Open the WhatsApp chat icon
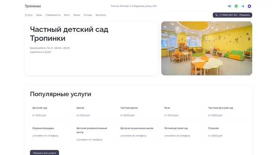The height and width of the screenshot is (155, 277). 236,6
